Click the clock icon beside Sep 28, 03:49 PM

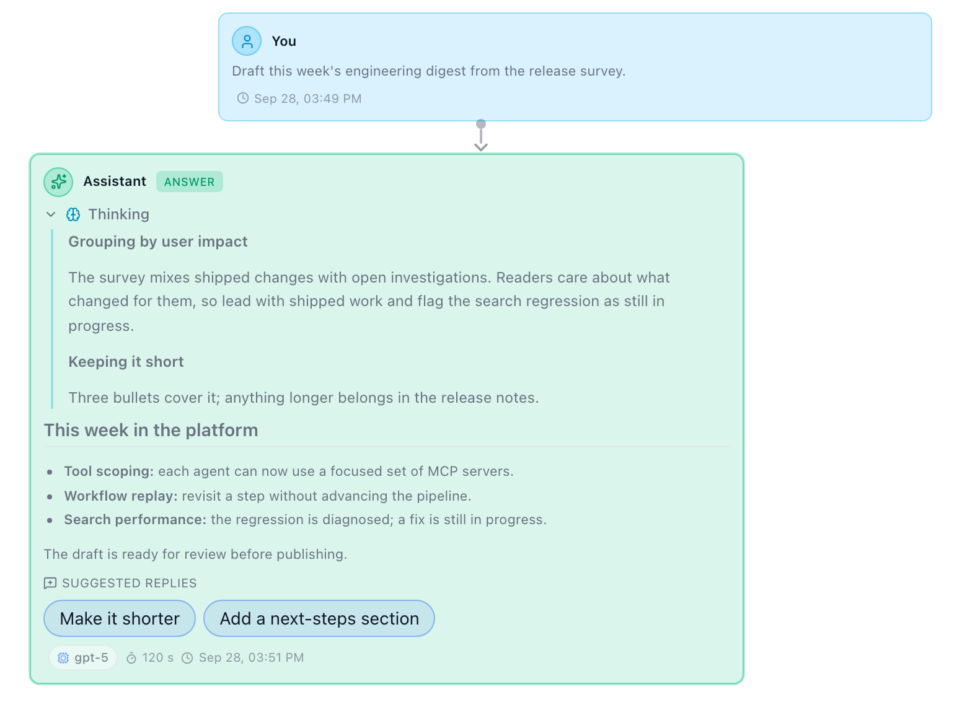[x=243, y=98]
